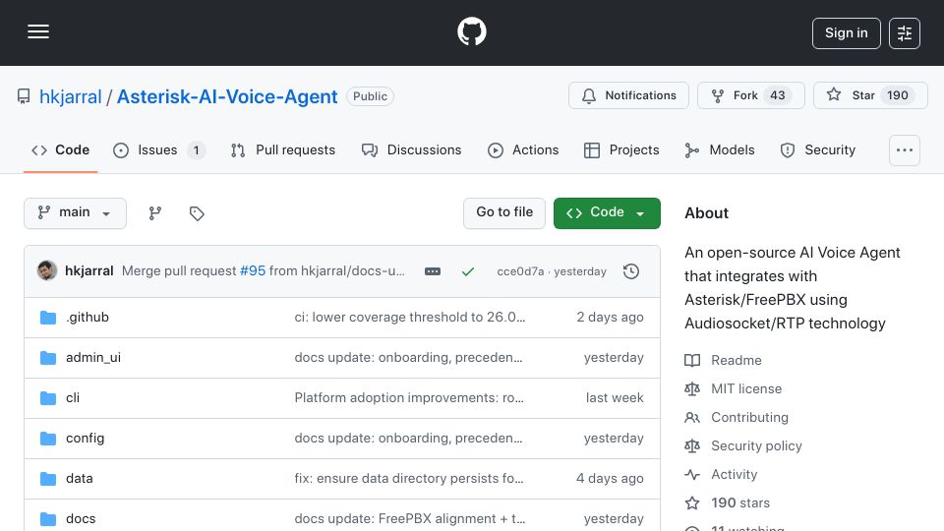This screenshot has width=944, height=531.
Task: View tags using the tag icon
Action: (197, 213)
